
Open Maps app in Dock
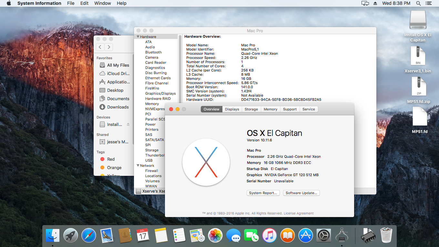coord(197,235)
